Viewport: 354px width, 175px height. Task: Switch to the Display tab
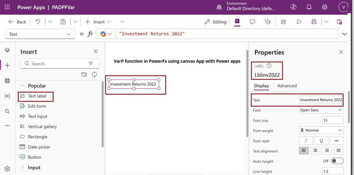coord(262,86)
